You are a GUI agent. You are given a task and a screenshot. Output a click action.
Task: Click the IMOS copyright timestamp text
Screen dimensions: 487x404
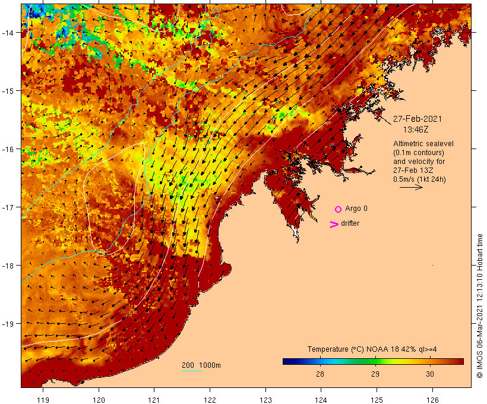point(479,306)
